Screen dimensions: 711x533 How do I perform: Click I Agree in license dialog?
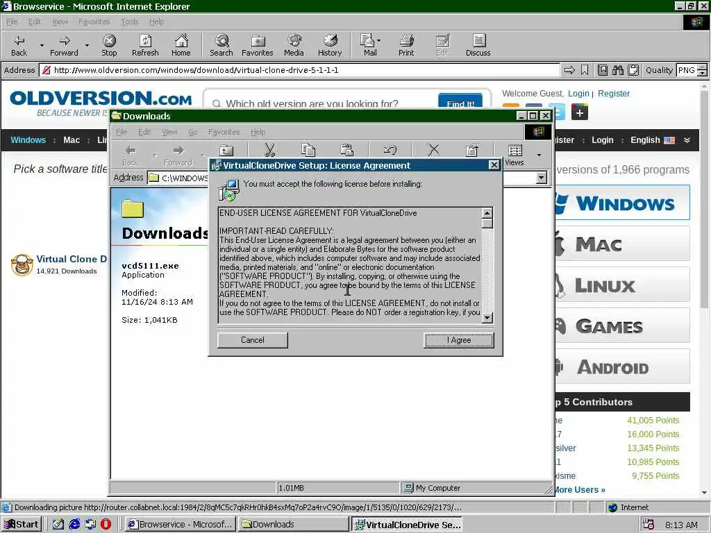click(x=459, y=340)
